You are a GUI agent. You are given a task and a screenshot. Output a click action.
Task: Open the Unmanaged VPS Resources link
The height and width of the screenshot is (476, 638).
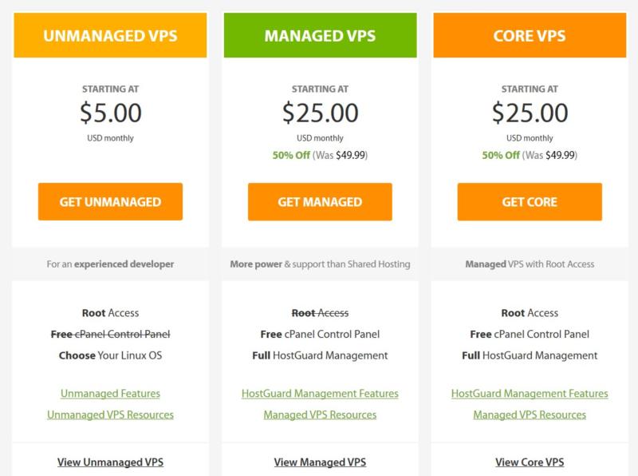click(110, 415)
